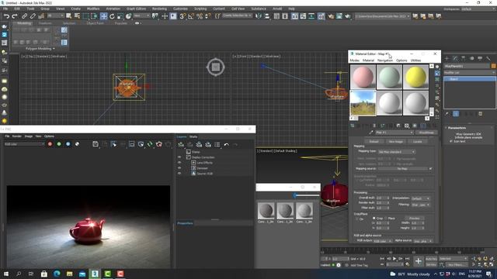This screenshot has height=279, width=497.
Task: Collapse the Parameters rollout
Action: (x=457, y=128)
